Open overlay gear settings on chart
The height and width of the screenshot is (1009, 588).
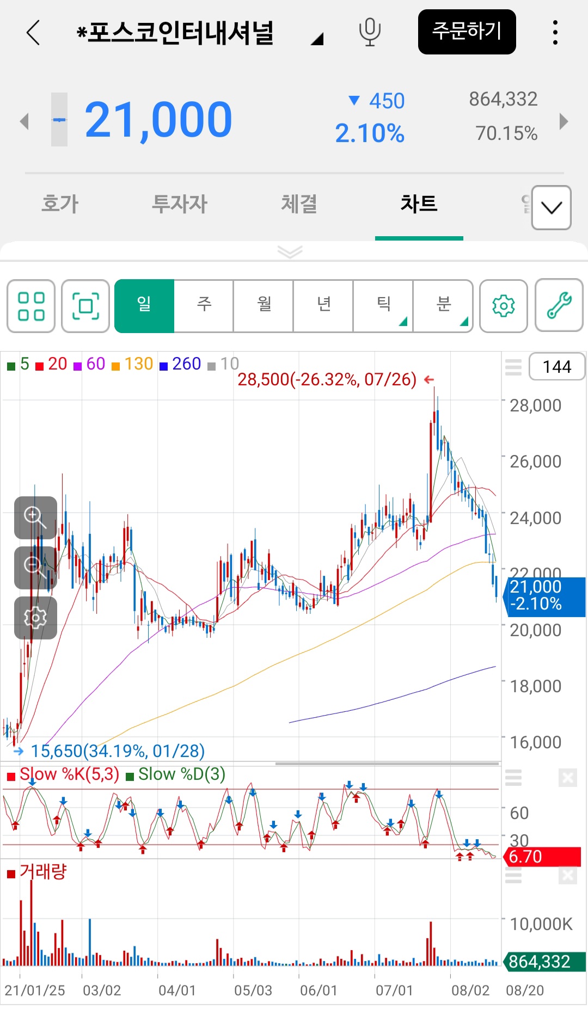coord(35,618)
